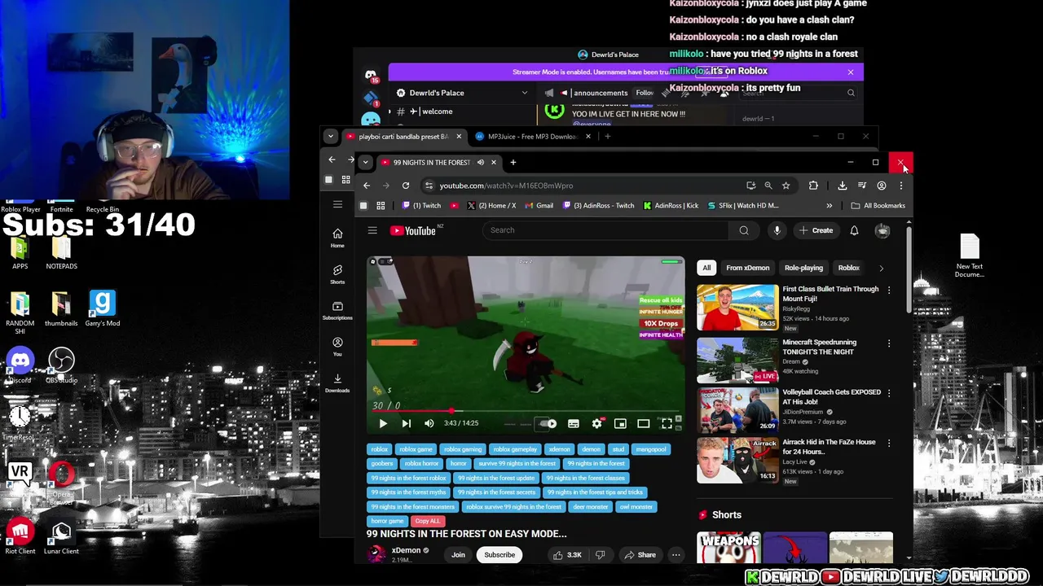Open Home in YouTube mini sidebar
This screenshot has height=586, width=1043.
337,238
